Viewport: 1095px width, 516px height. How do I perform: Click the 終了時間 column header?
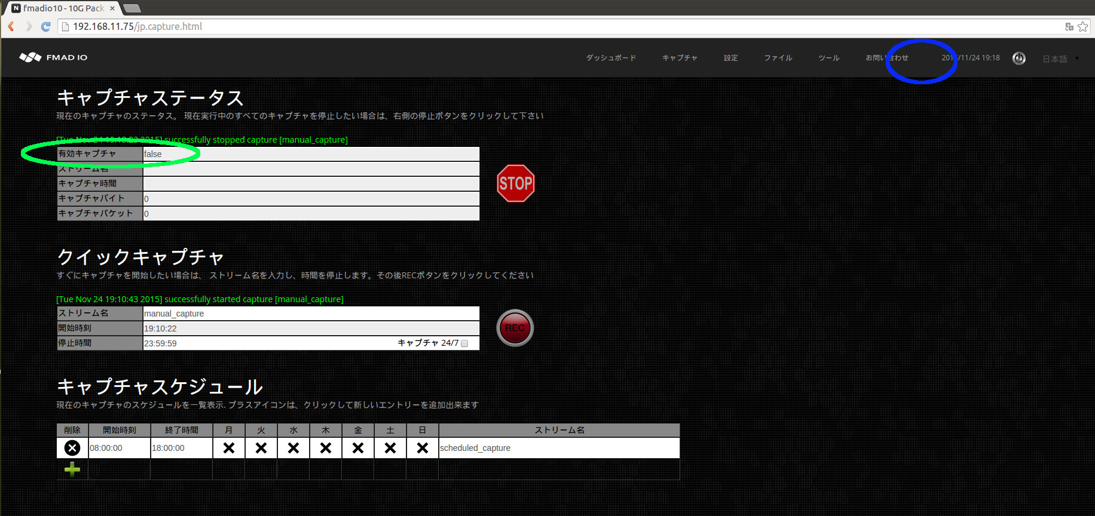click(182, 430)
